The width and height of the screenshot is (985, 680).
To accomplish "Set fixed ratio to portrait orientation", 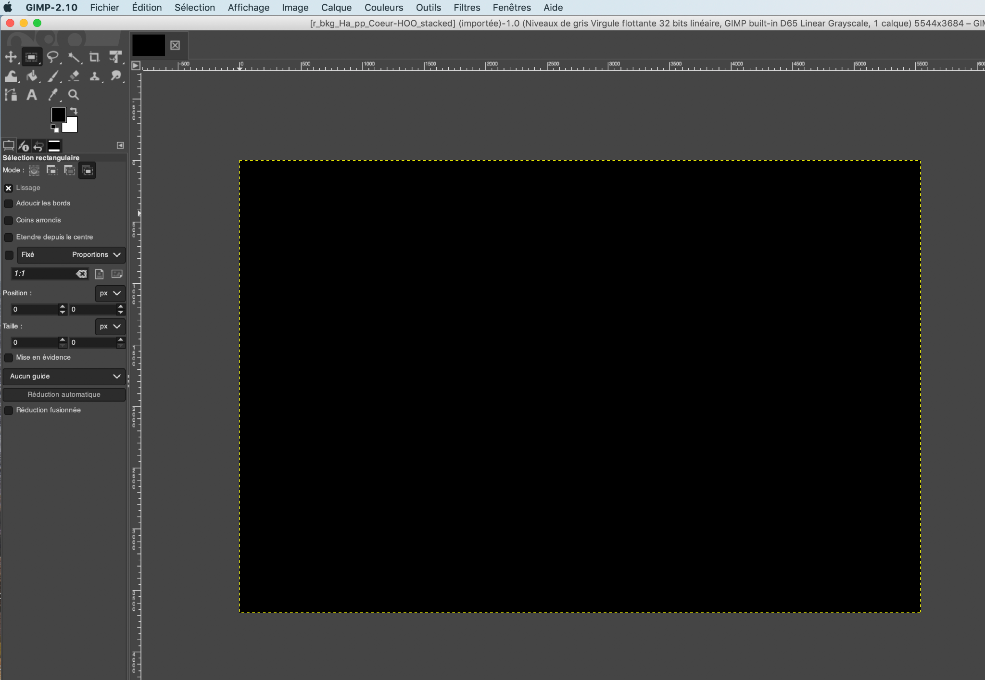I will 99,274.
